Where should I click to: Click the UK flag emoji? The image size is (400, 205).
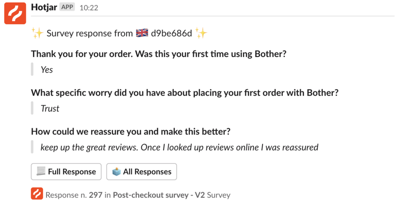142,33
